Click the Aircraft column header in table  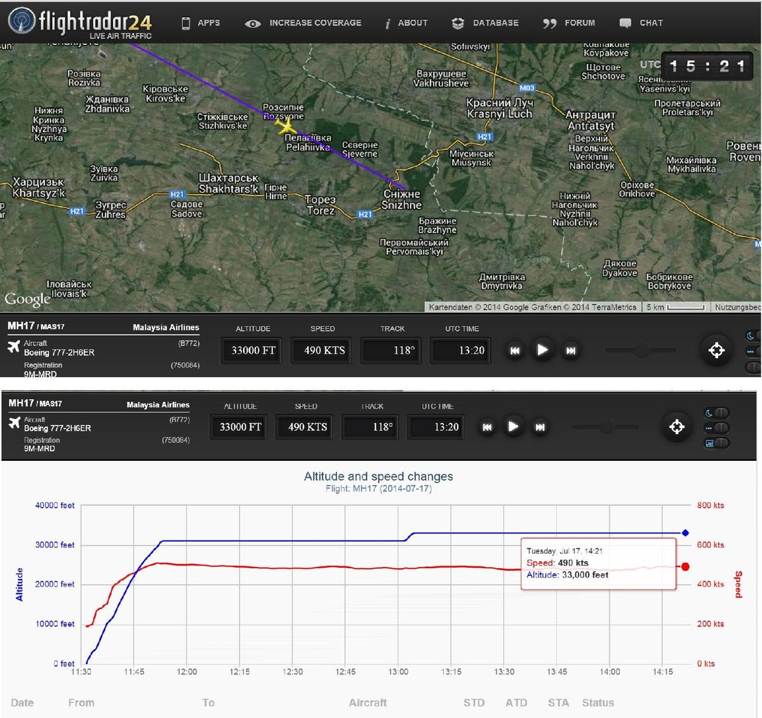click(x=368, y=703)
